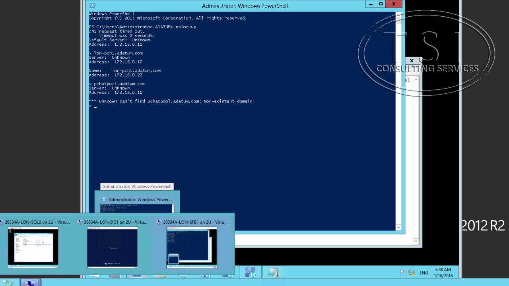Click the down arrow of the background window scrollbar
The image size is (509, 286).
click(416, 241)
